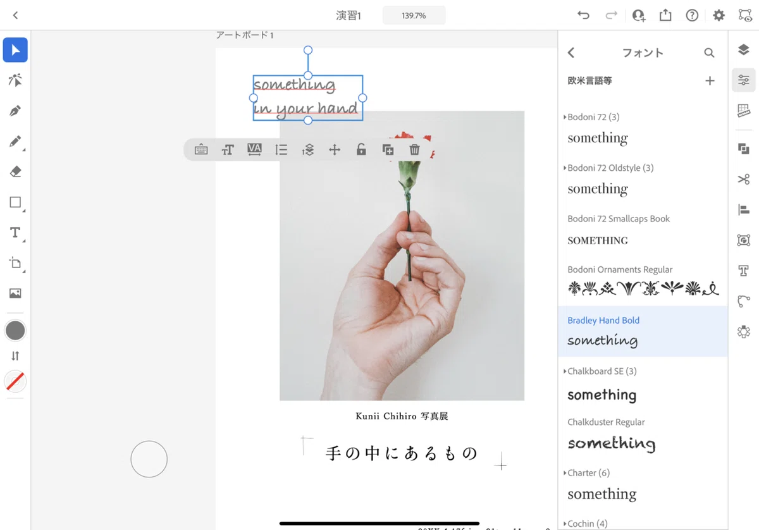Select the Kunii Chihiro 写真展 text

point(402,416)
